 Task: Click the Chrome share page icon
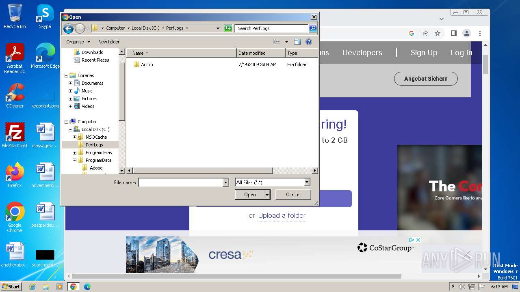pos(425,33)
